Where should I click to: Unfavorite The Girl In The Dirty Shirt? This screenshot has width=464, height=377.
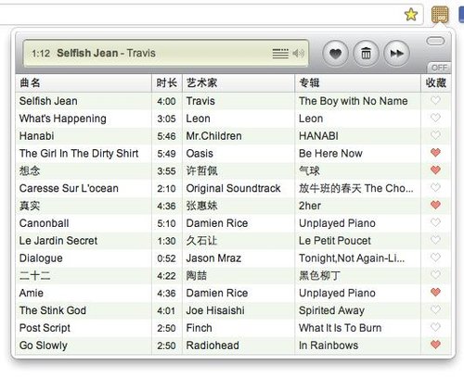coord(435,153)
